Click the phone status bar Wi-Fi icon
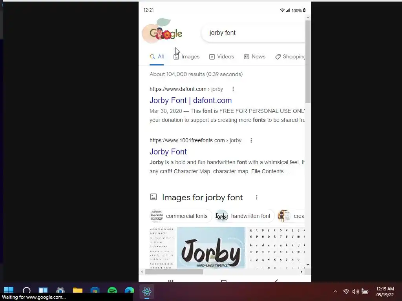402x301 pixels. coord(282,10)
